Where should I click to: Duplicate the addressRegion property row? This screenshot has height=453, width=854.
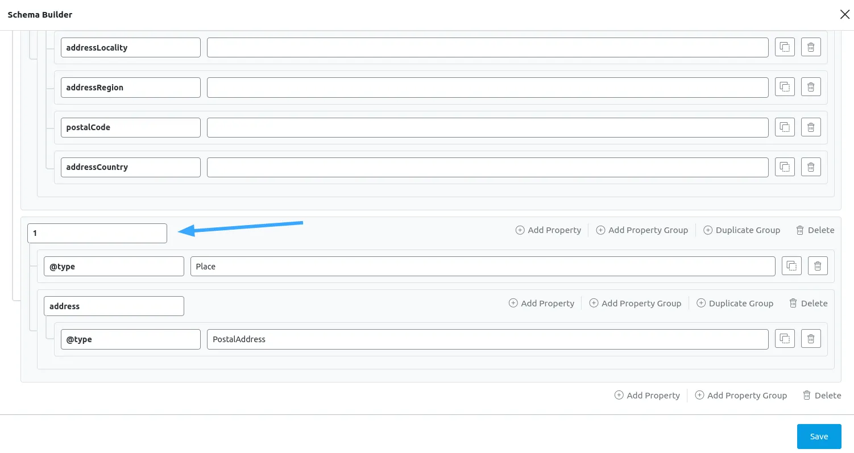click(x=785, y=87)
